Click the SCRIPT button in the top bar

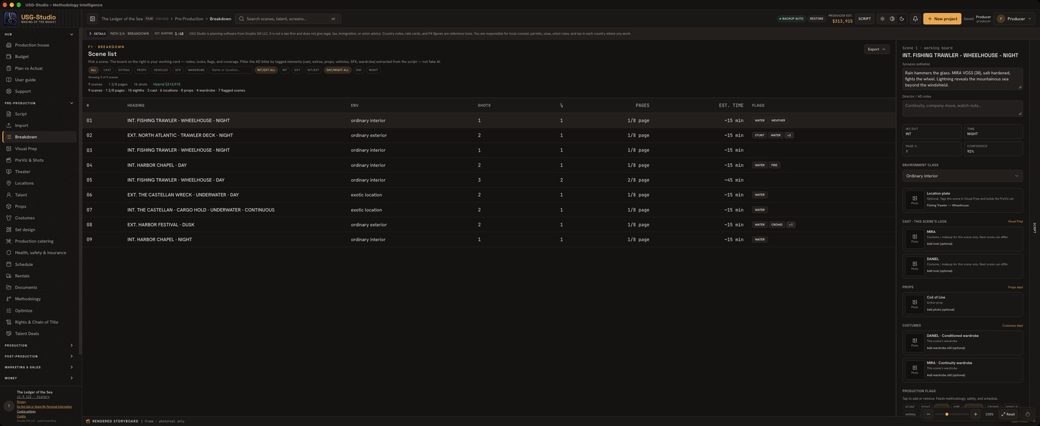[x=864, y=19]
